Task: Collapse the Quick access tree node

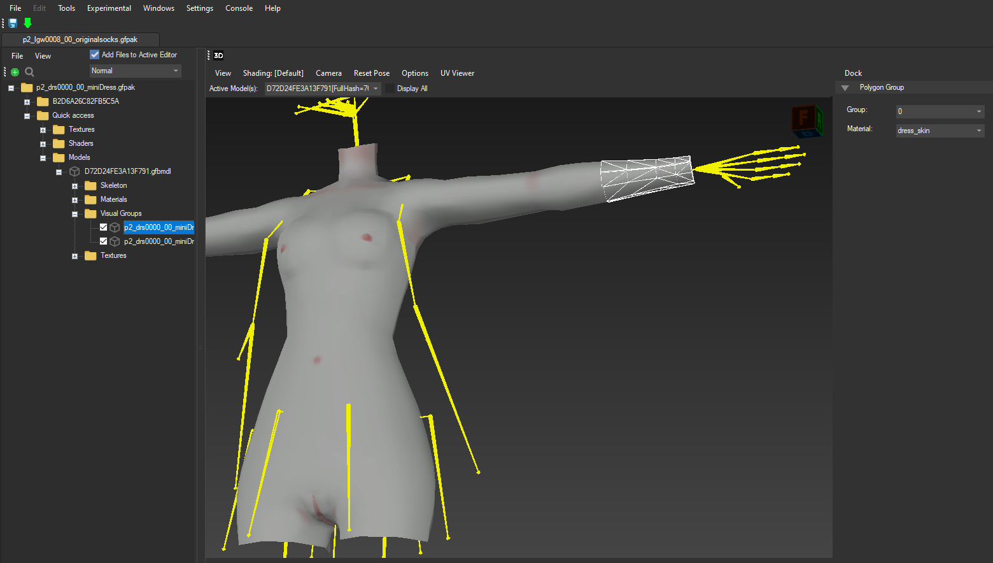Action: [x=27, y=116]
